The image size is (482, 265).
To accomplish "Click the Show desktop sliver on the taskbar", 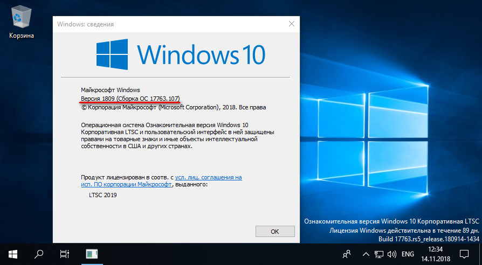I will pos(480,254).
